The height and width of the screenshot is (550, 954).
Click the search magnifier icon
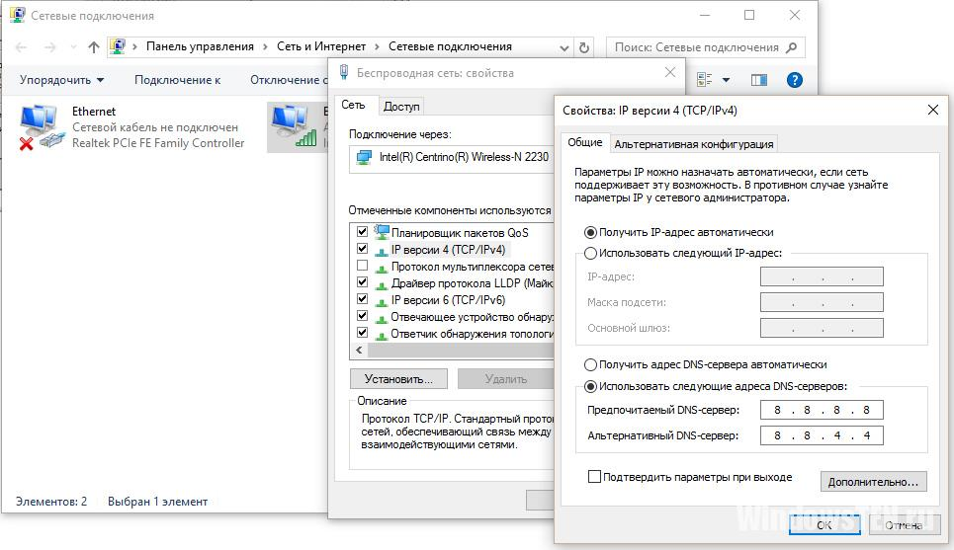pyautogui.click(x=794, y=46)
